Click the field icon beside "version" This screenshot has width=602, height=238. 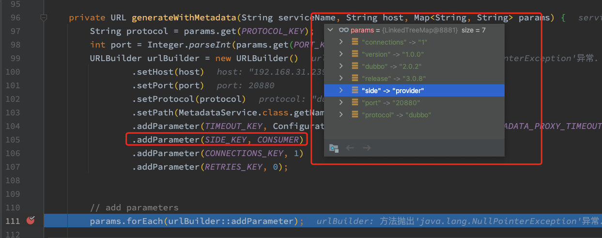click(355, 54)
